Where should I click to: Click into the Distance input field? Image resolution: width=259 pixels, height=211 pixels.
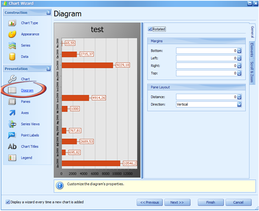(206, 97)
